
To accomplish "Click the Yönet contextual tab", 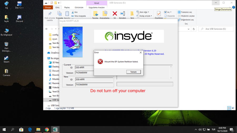I will pyautogui.click(x=97, y=3).
